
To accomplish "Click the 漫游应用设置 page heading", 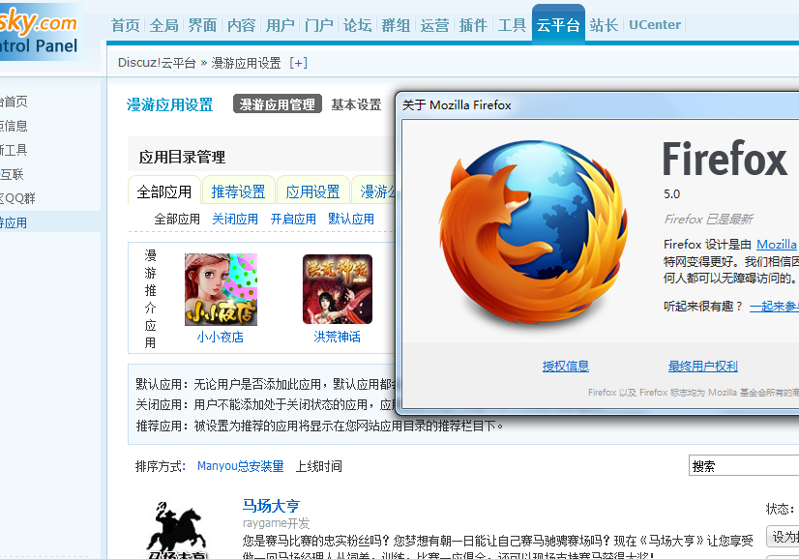I will pyautogui.click(x=169, y=105).
